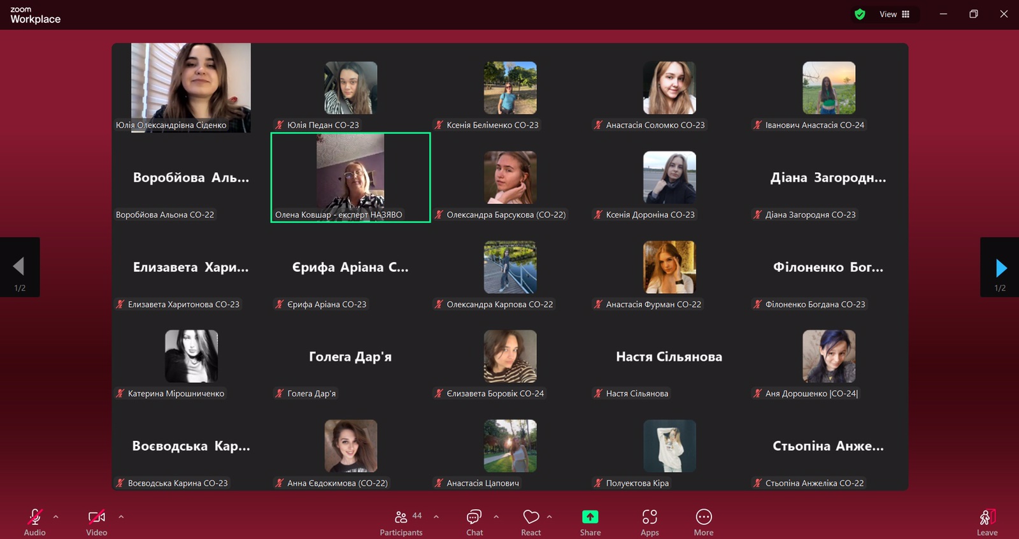Viewport: 1019px width, 539px height.
Task: Click large name Єрифа Аріана С… in tile
Action: click(350, 268)
